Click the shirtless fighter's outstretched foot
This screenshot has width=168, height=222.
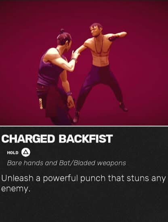pos(124,107)
